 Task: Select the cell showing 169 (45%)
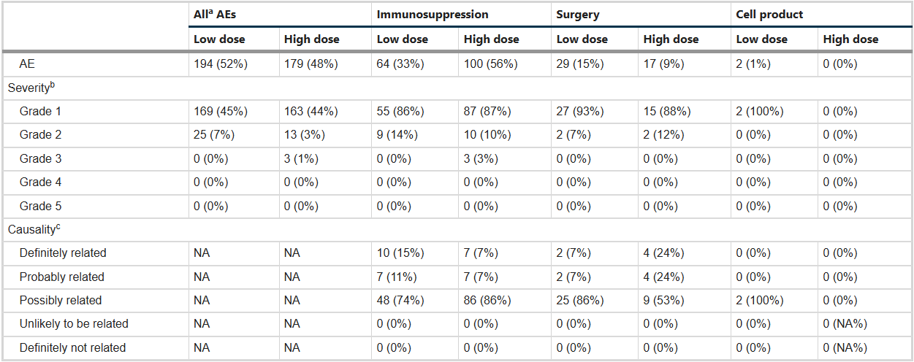[x=221, y=112]
